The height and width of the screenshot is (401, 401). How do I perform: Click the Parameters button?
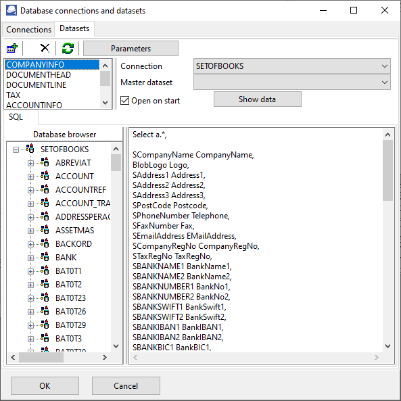coord(131,48)
